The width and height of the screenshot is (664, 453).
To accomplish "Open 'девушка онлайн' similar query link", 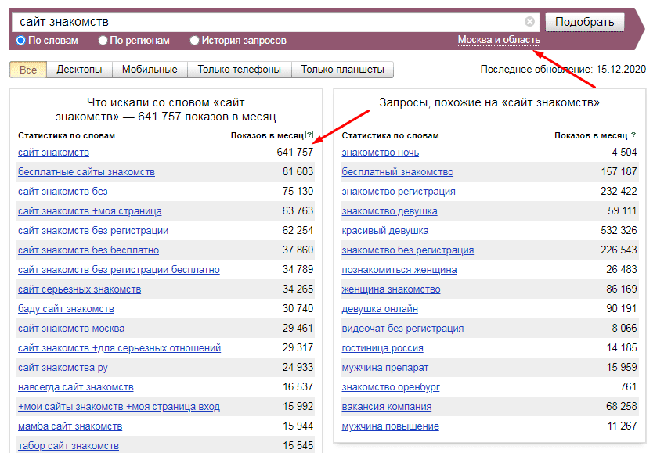I will (380, 309).
